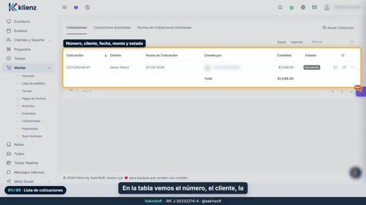366x205 pixels.
Task: Open the table column settings icon
Action: click(x=343, y=55)
